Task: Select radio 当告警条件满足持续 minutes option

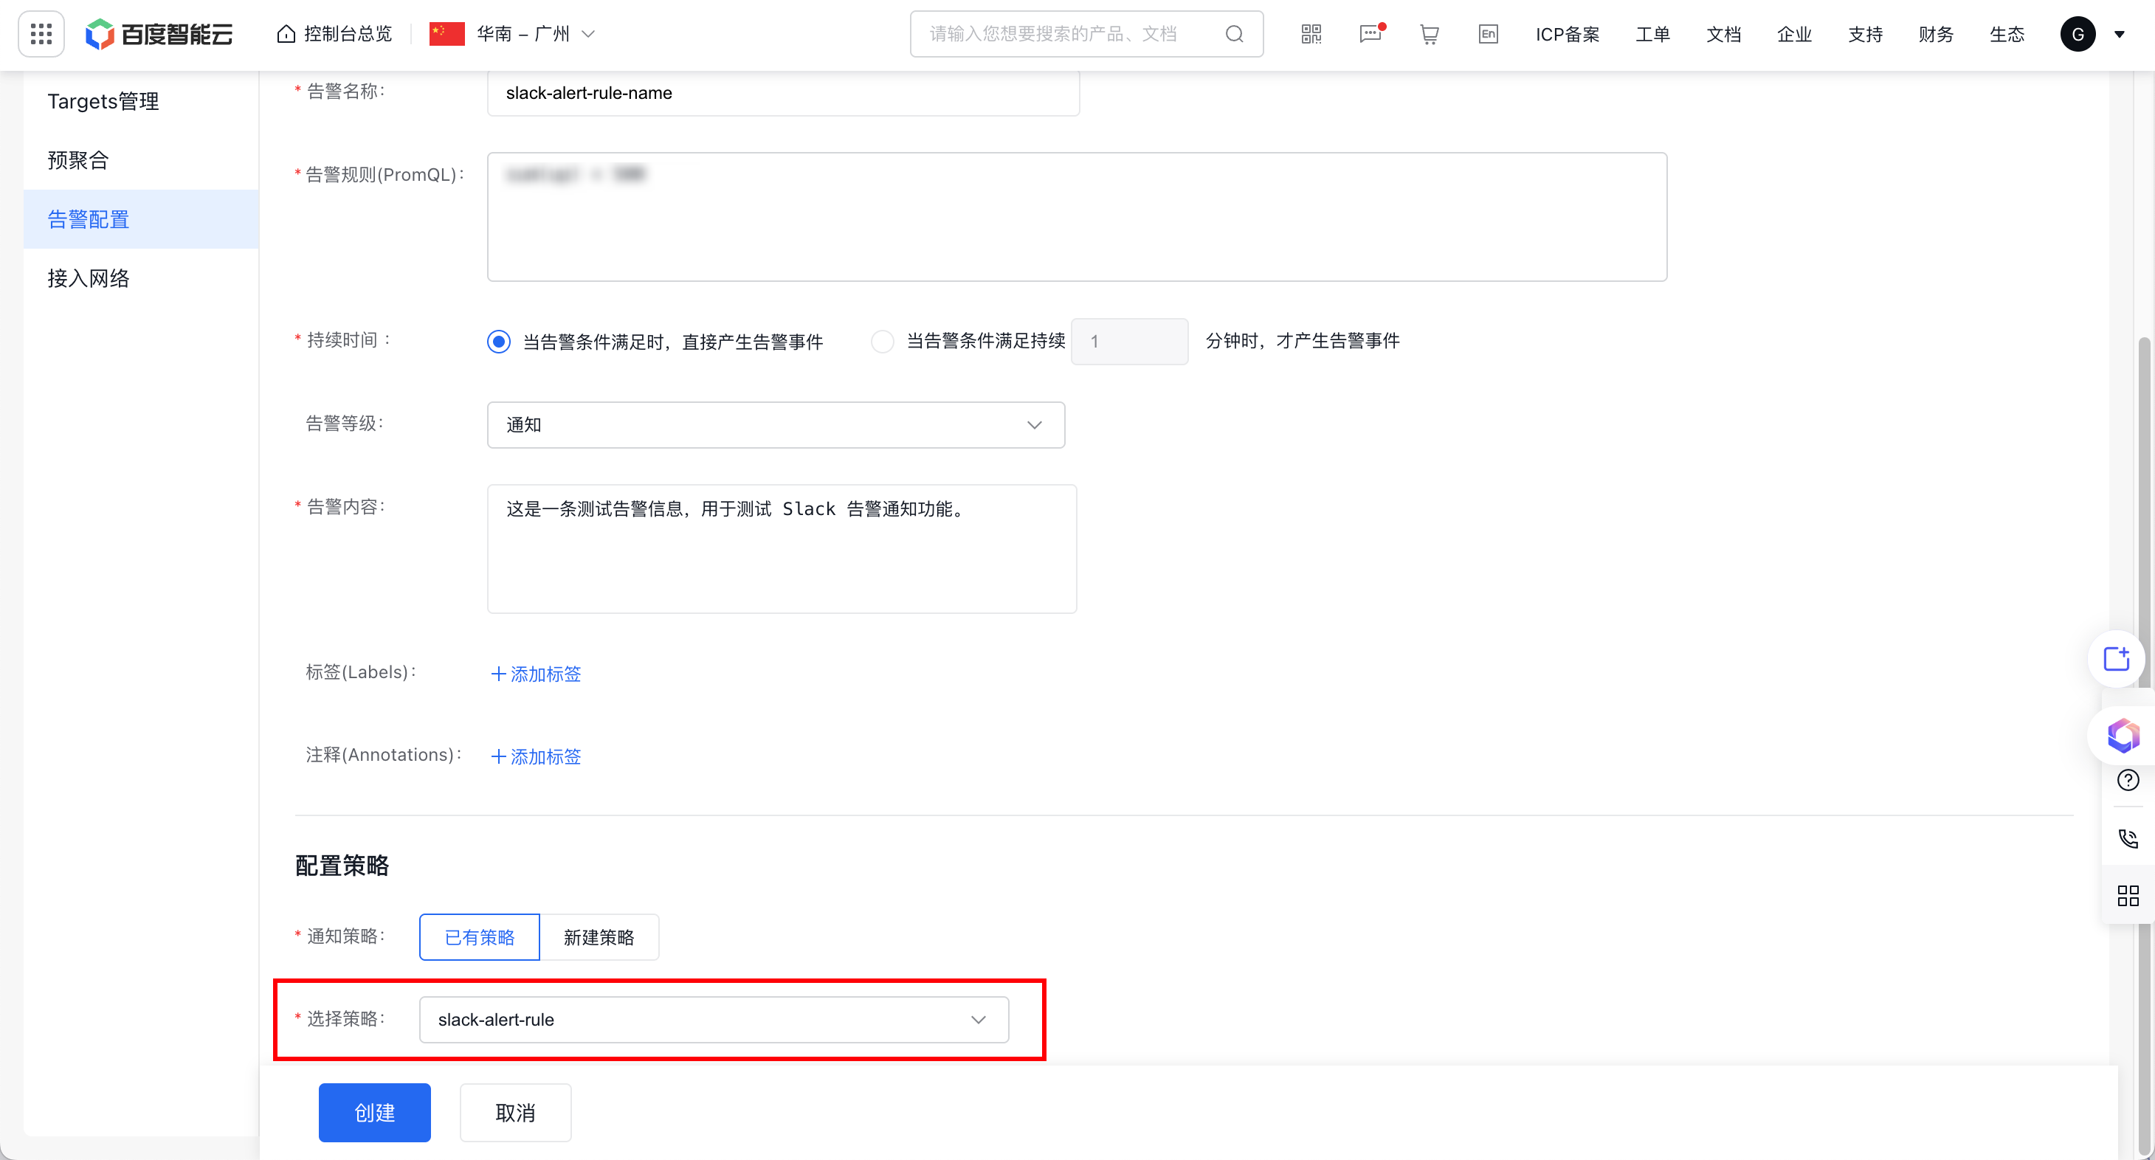Action: (882, 341)
